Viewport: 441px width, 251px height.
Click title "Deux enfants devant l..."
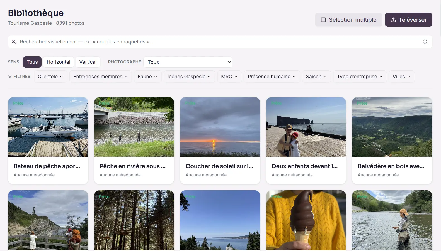305,166
